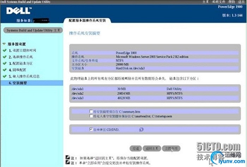Click the /dev/sda1 partition row

click(x=155, y=89)
